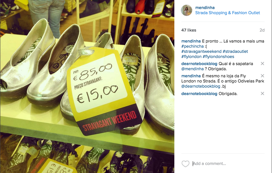Open the #stravagantweekend hashtag
Image resolution: width=272 pixels, height=173 pixels.
201,52
